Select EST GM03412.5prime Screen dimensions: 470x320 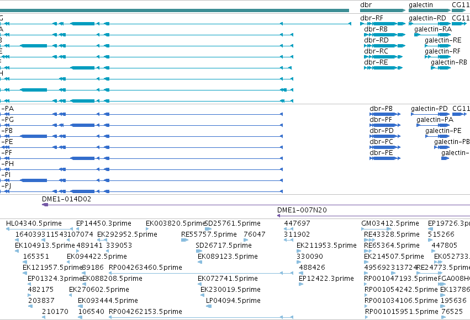390,223
